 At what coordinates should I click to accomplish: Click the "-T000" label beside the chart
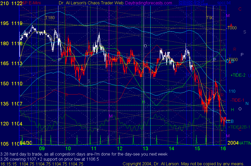tap(232, 28)
